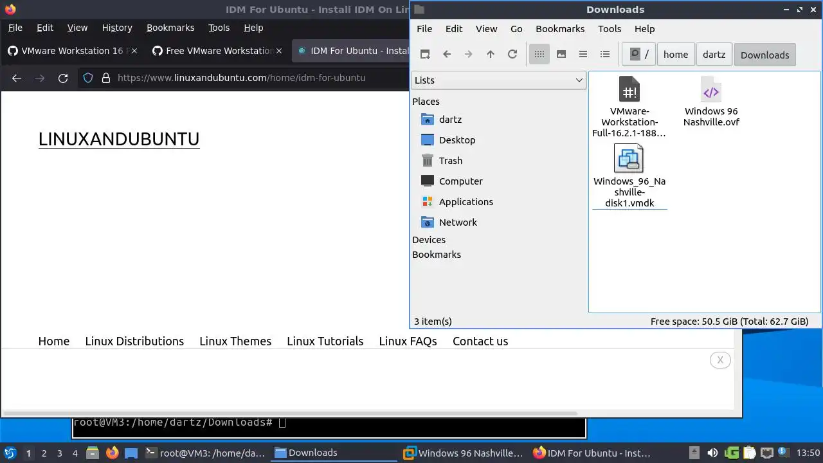Open Bookmarks menu in file manager
Viewport: 823px width, 463px height.
560,29
